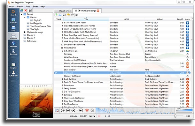Toggle the now playing widget icon beside the playback controls
Image resolution: width=195 pixels, height=126 pixels.
click(x=57, y=110)
